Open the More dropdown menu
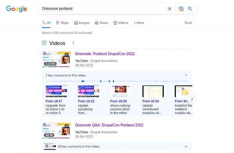The height and width of the screenshot is (153, 234). 139,23
